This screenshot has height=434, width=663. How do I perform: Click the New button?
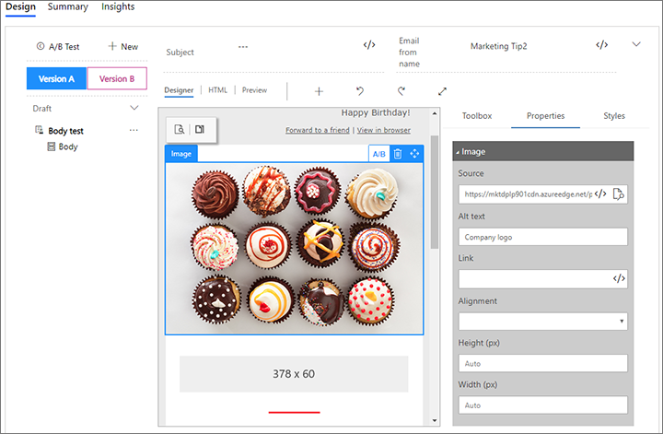click(122, 46)
